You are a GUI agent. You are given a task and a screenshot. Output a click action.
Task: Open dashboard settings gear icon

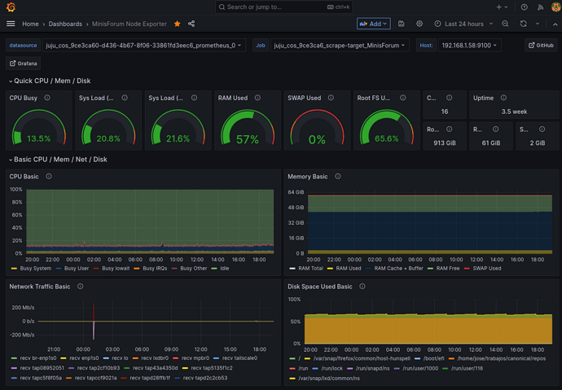[419, 24]
